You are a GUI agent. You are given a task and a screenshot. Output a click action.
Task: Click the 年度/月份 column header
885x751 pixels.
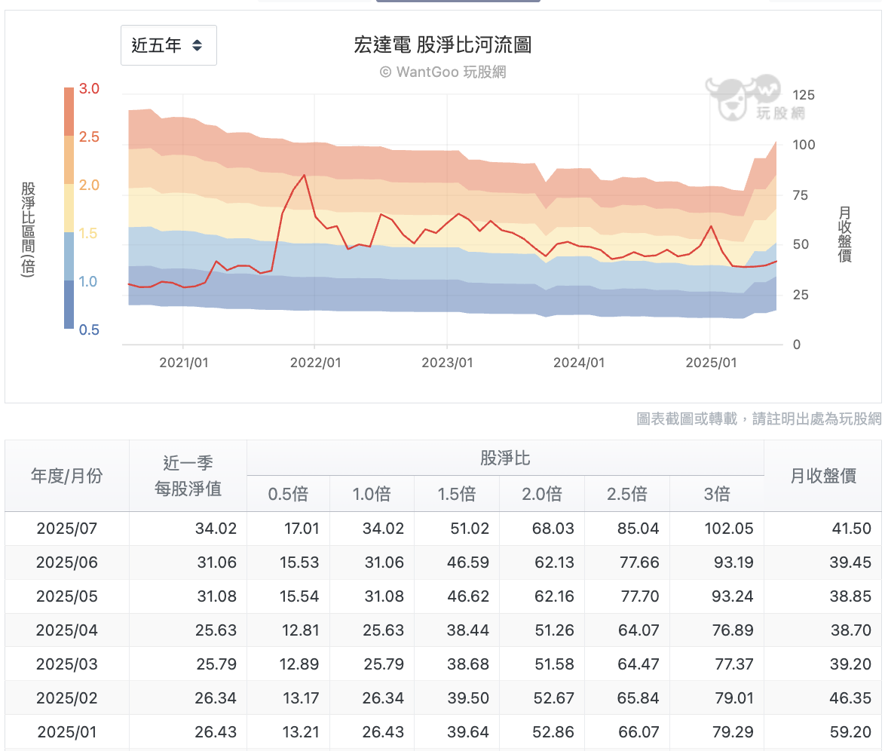pos(67,476)
